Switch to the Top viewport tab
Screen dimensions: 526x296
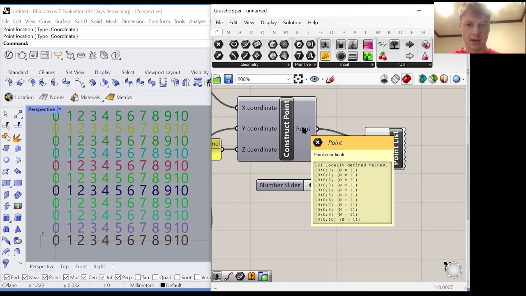(64, 266)
